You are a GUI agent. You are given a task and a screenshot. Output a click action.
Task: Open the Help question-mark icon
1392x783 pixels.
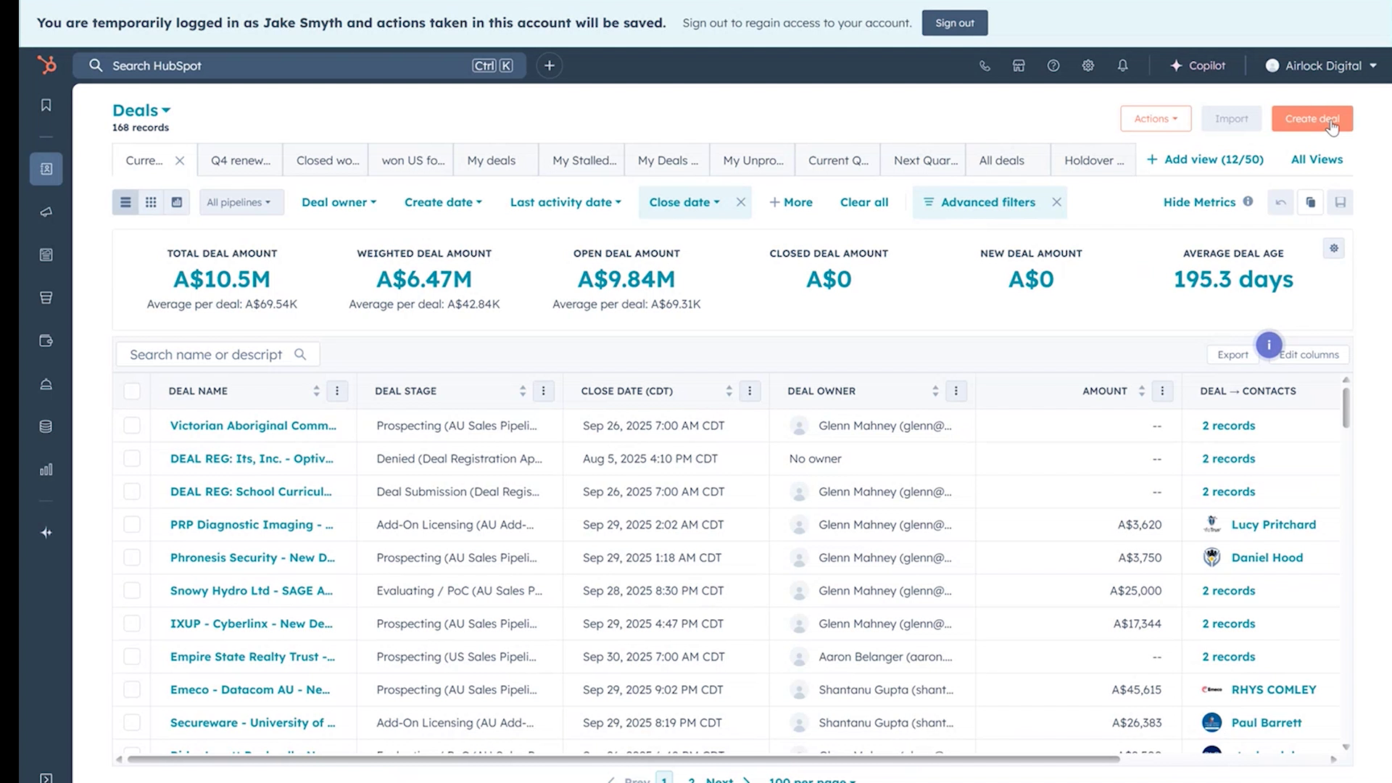[1053, 65]
